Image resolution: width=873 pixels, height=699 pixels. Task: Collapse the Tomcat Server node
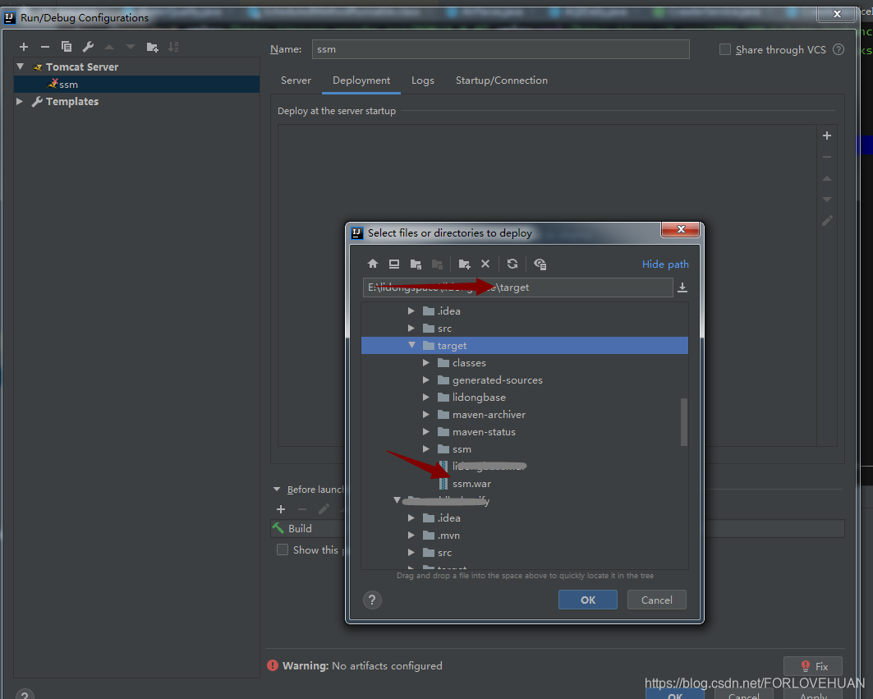pos(20,67)
